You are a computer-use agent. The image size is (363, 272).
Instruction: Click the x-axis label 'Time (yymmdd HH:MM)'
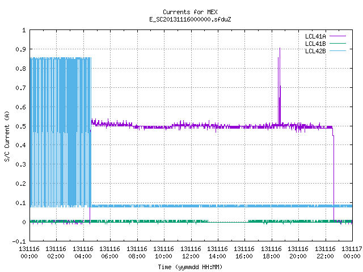190,267
